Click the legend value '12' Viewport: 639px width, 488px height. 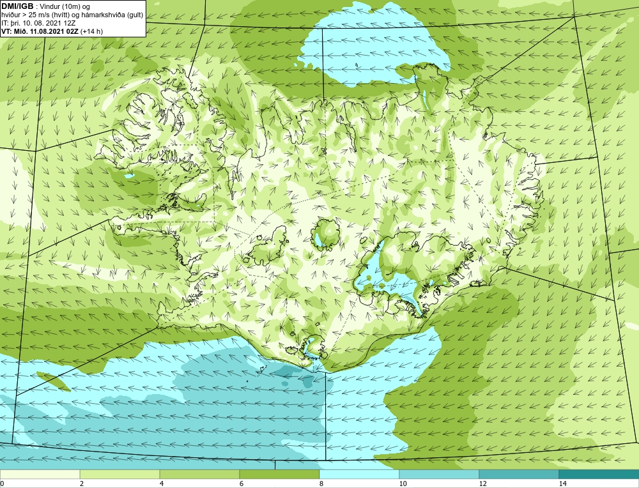point(482,484)
